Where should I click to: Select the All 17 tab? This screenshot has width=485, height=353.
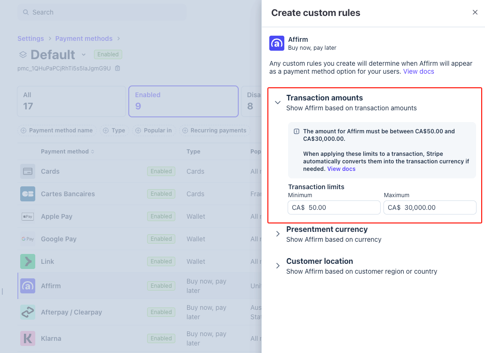pyautogui.click(x=71, y=101)
